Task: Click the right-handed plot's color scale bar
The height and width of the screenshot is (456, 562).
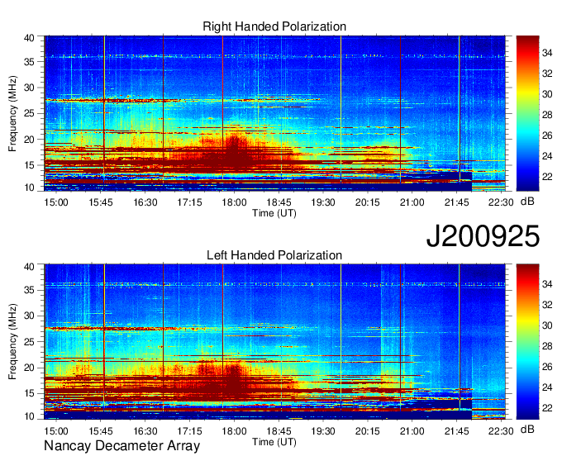Action: coord(527,113)
